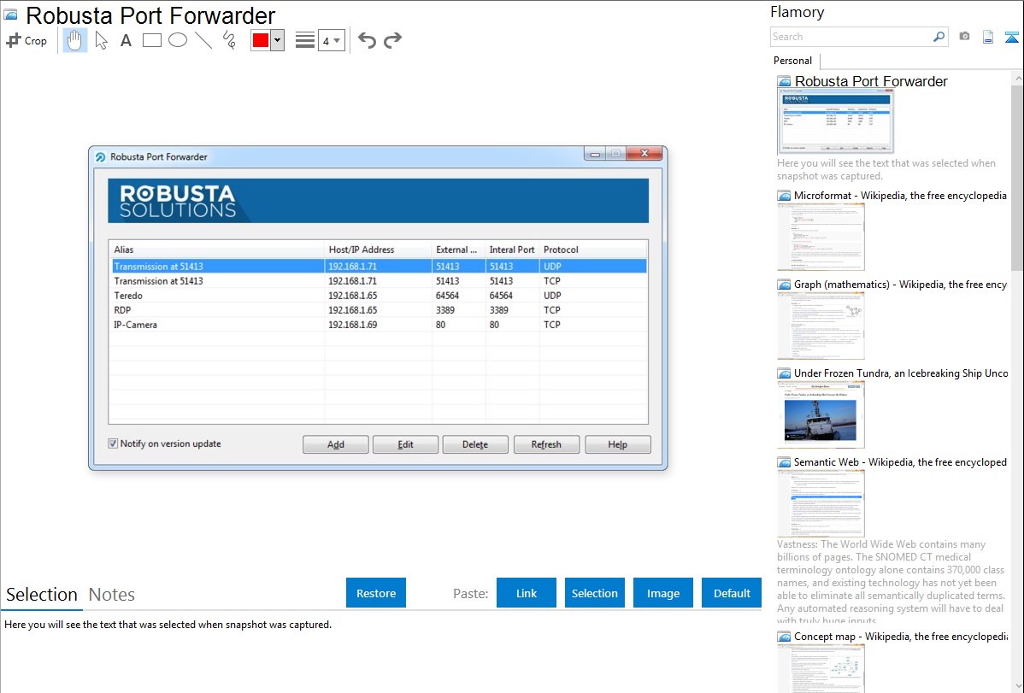Screen dimensions: 1024x693
Task: Click the red color swatch
Action: point(261,40)
